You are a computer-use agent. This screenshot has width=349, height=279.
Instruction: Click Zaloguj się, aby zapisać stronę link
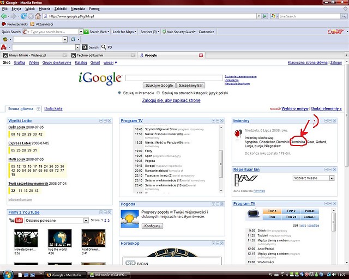pos(171,100)
